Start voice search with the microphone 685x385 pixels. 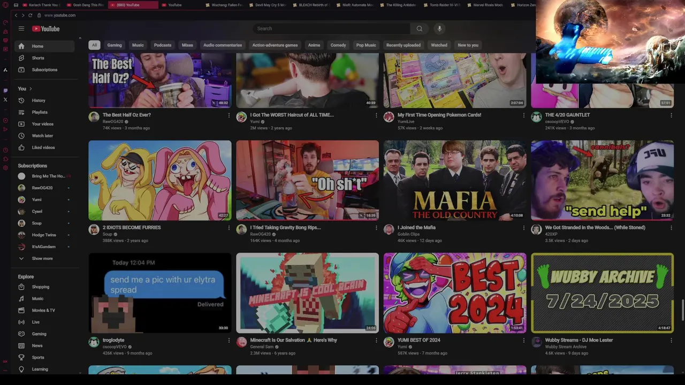coord(439,28)
